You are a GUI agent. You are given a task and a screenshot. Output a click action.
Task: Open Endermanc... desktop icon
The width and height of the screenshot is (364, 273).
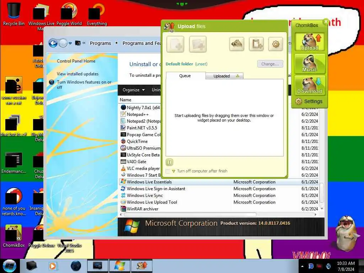click(14, 162)
